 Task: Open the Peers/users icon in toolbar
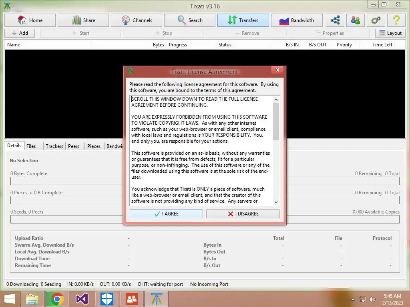point(356,20)
